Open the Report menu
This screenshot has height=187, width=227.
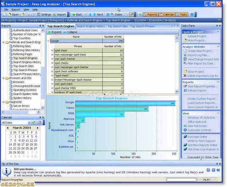click(x=16, y=10)
